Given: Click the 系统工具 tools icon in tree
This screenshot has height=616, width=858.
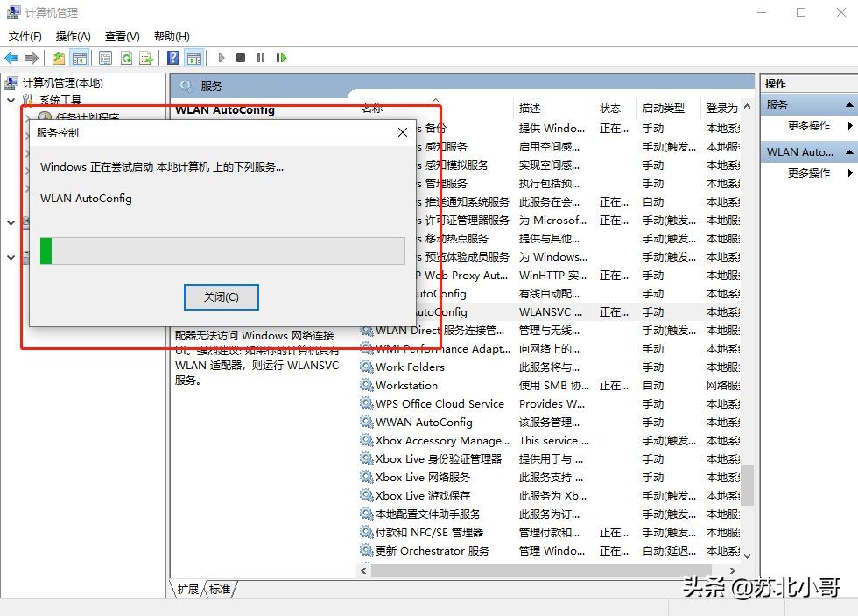Looking at the screenshot, I should (x=28, y=100).
